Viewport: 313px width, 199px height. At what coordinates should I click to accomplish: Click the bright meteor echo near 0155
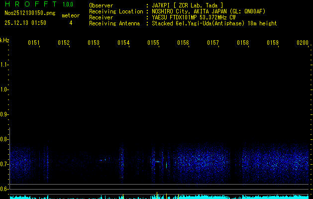click(157, 161)
